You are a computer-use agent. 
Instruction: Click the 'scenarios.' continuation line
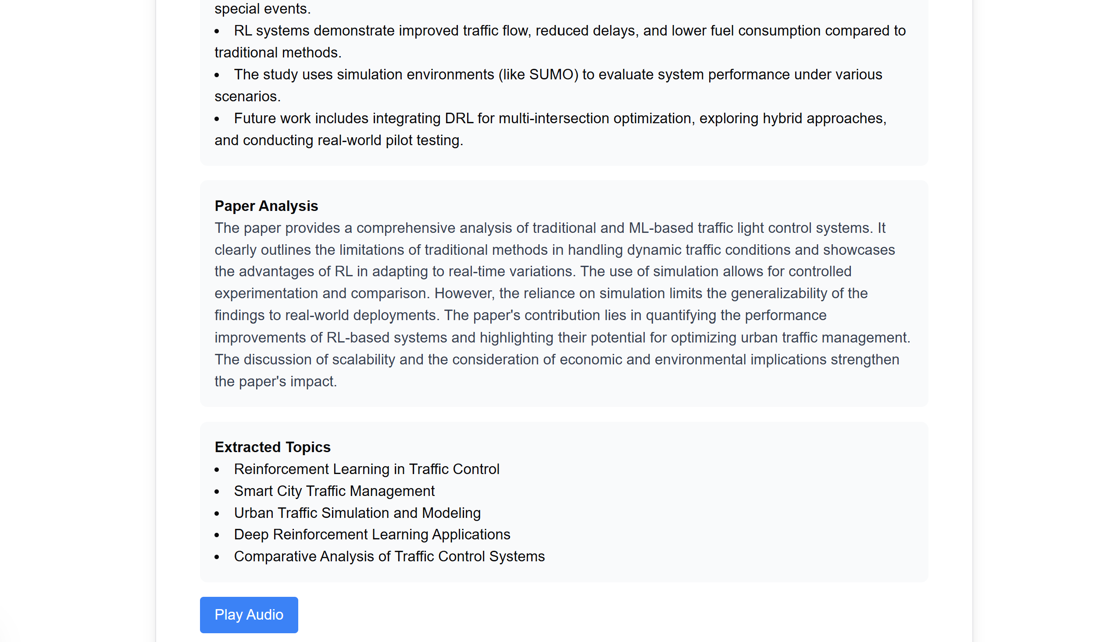point(247,96)
